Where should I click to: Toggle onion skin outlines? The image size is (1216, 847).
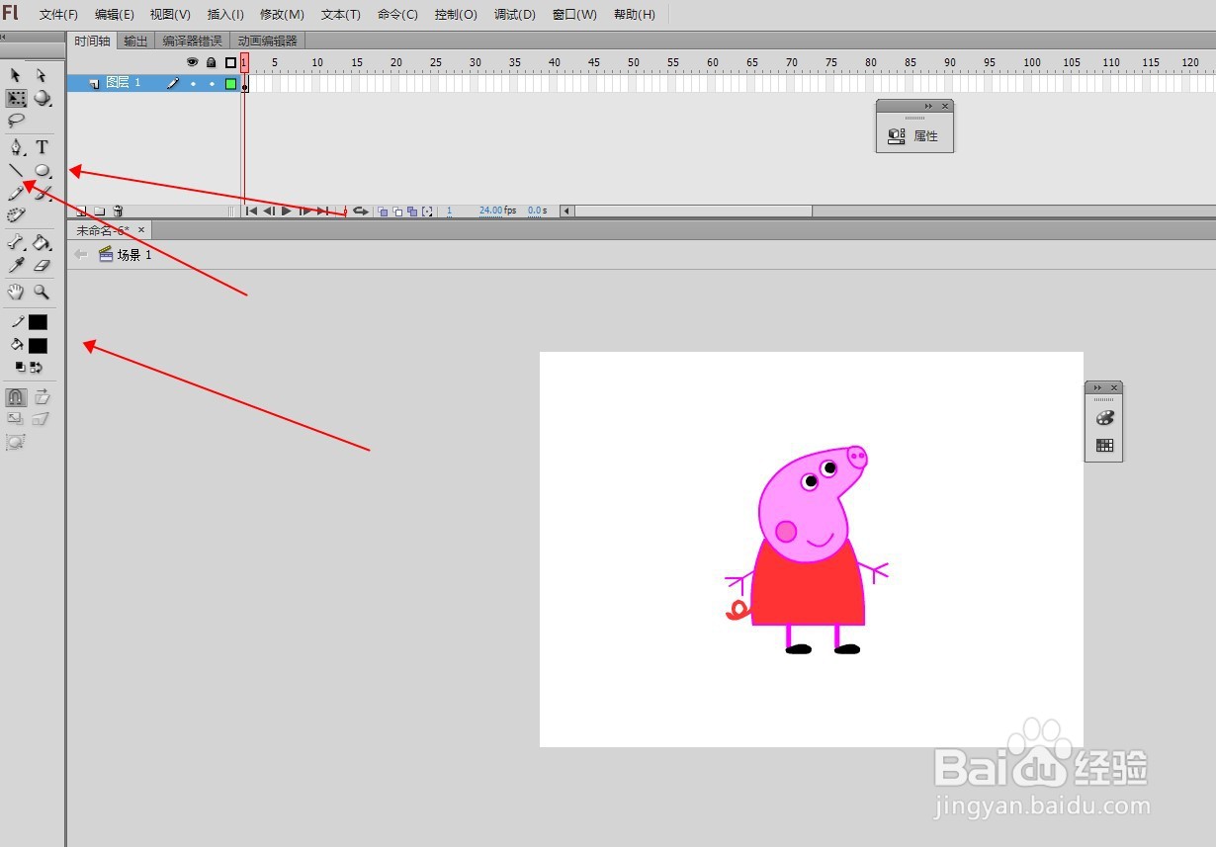point(397,211)
